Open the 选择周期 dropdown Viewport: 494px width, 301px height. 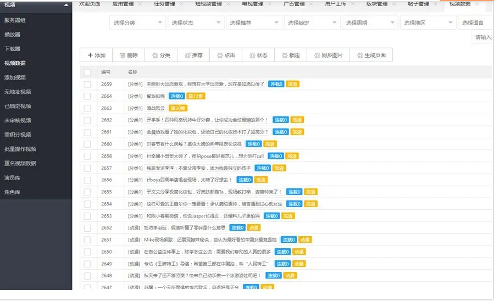(x=370, y=23)
